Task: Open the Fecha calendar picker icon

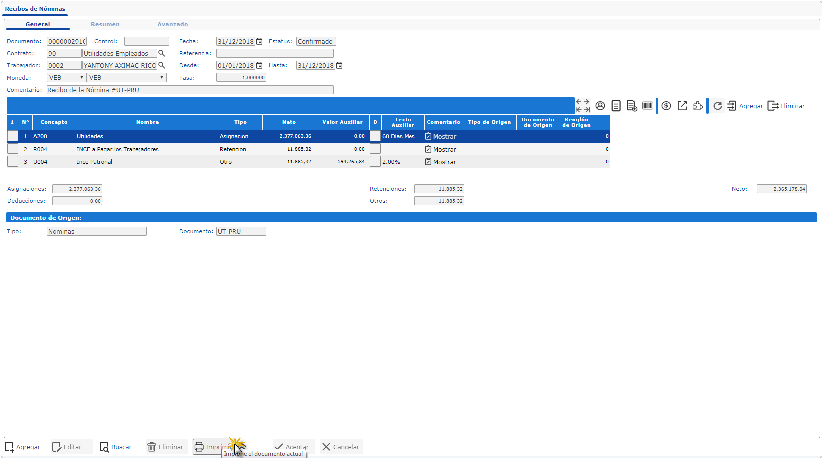Action: pos(259,42)
